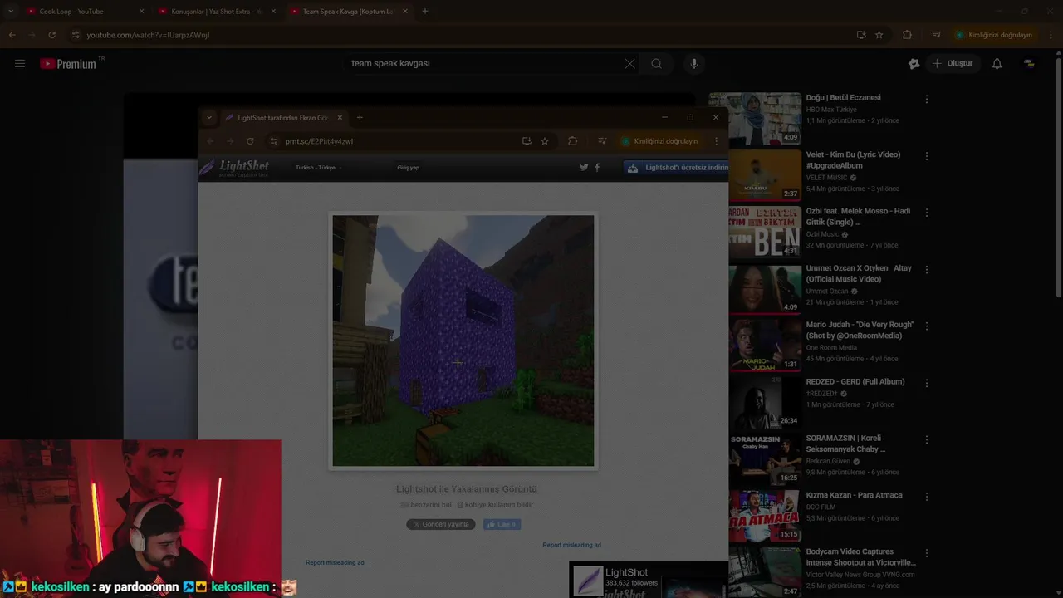Select the Team Speak Kavga tab

(x=347, y=12)
